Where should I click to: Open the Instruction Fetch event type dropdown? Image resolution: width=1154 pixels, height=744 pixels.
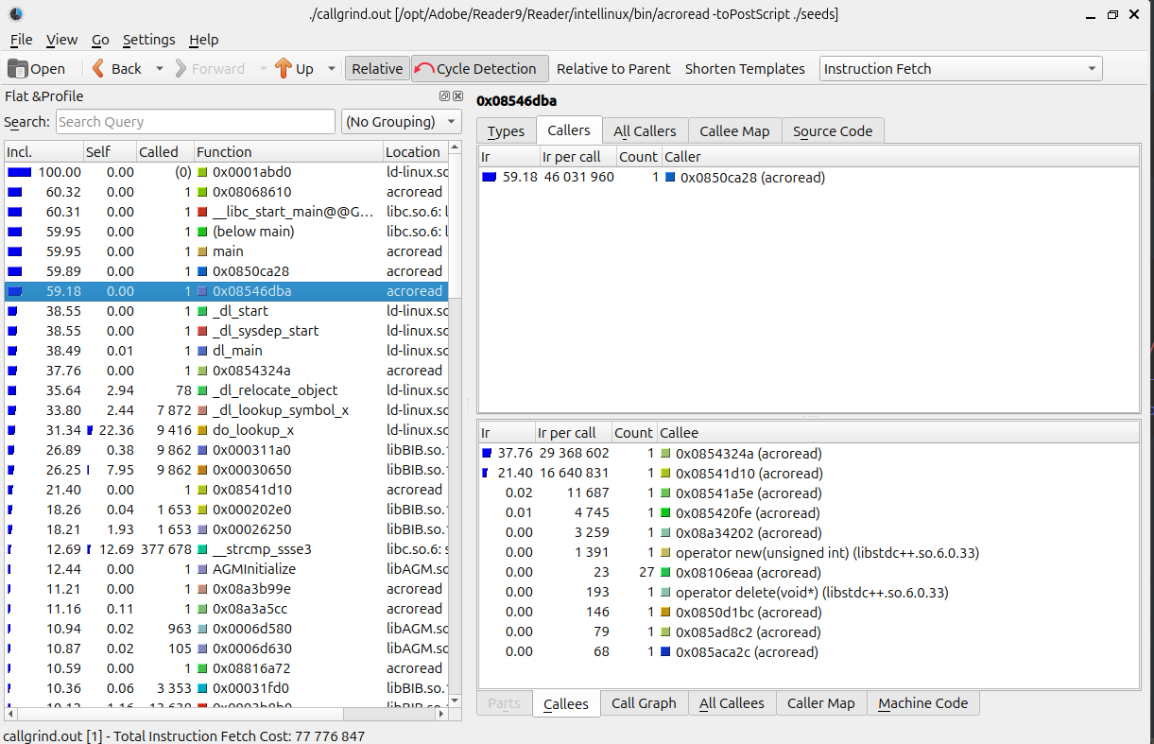tap(960, 69)
